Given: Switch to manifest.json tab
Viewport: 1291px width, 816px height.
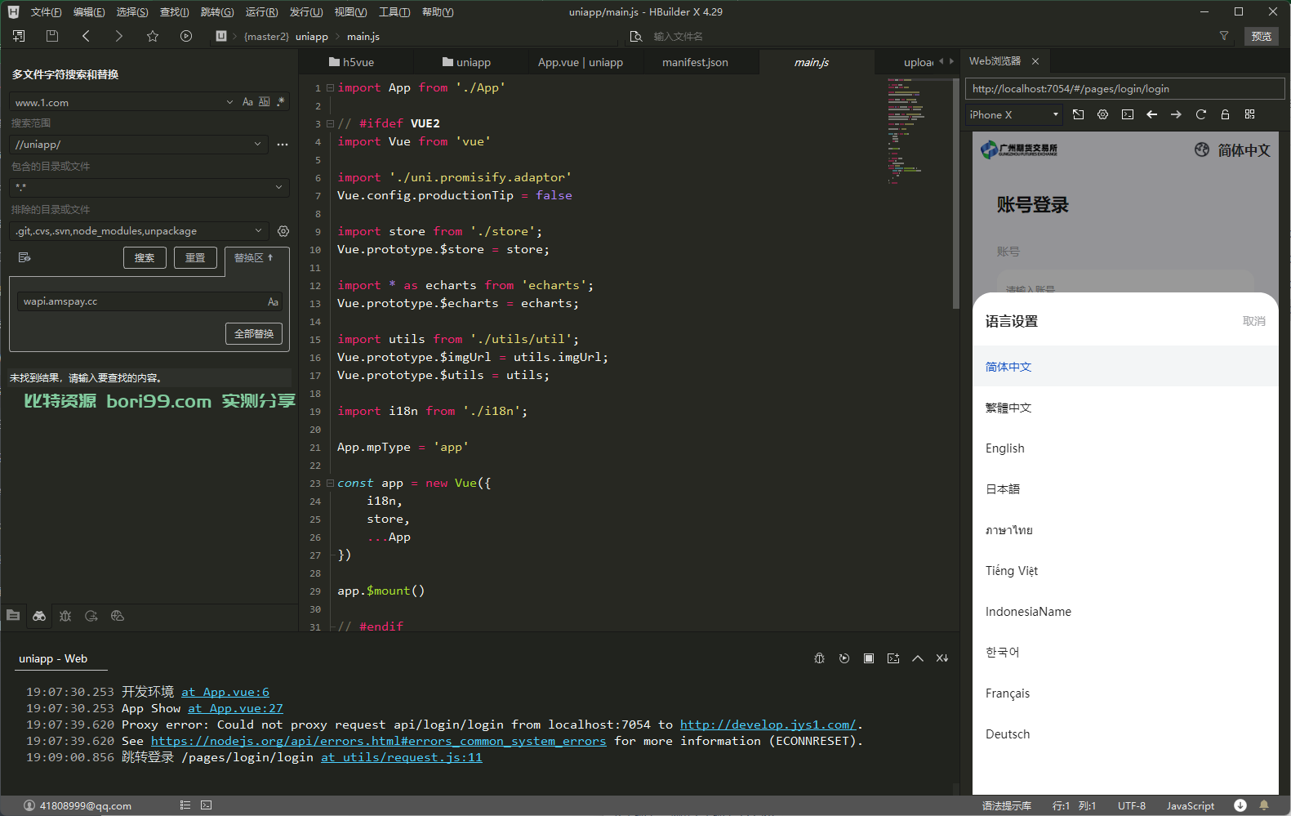Looking at the screenshot, I should [695, 62].
